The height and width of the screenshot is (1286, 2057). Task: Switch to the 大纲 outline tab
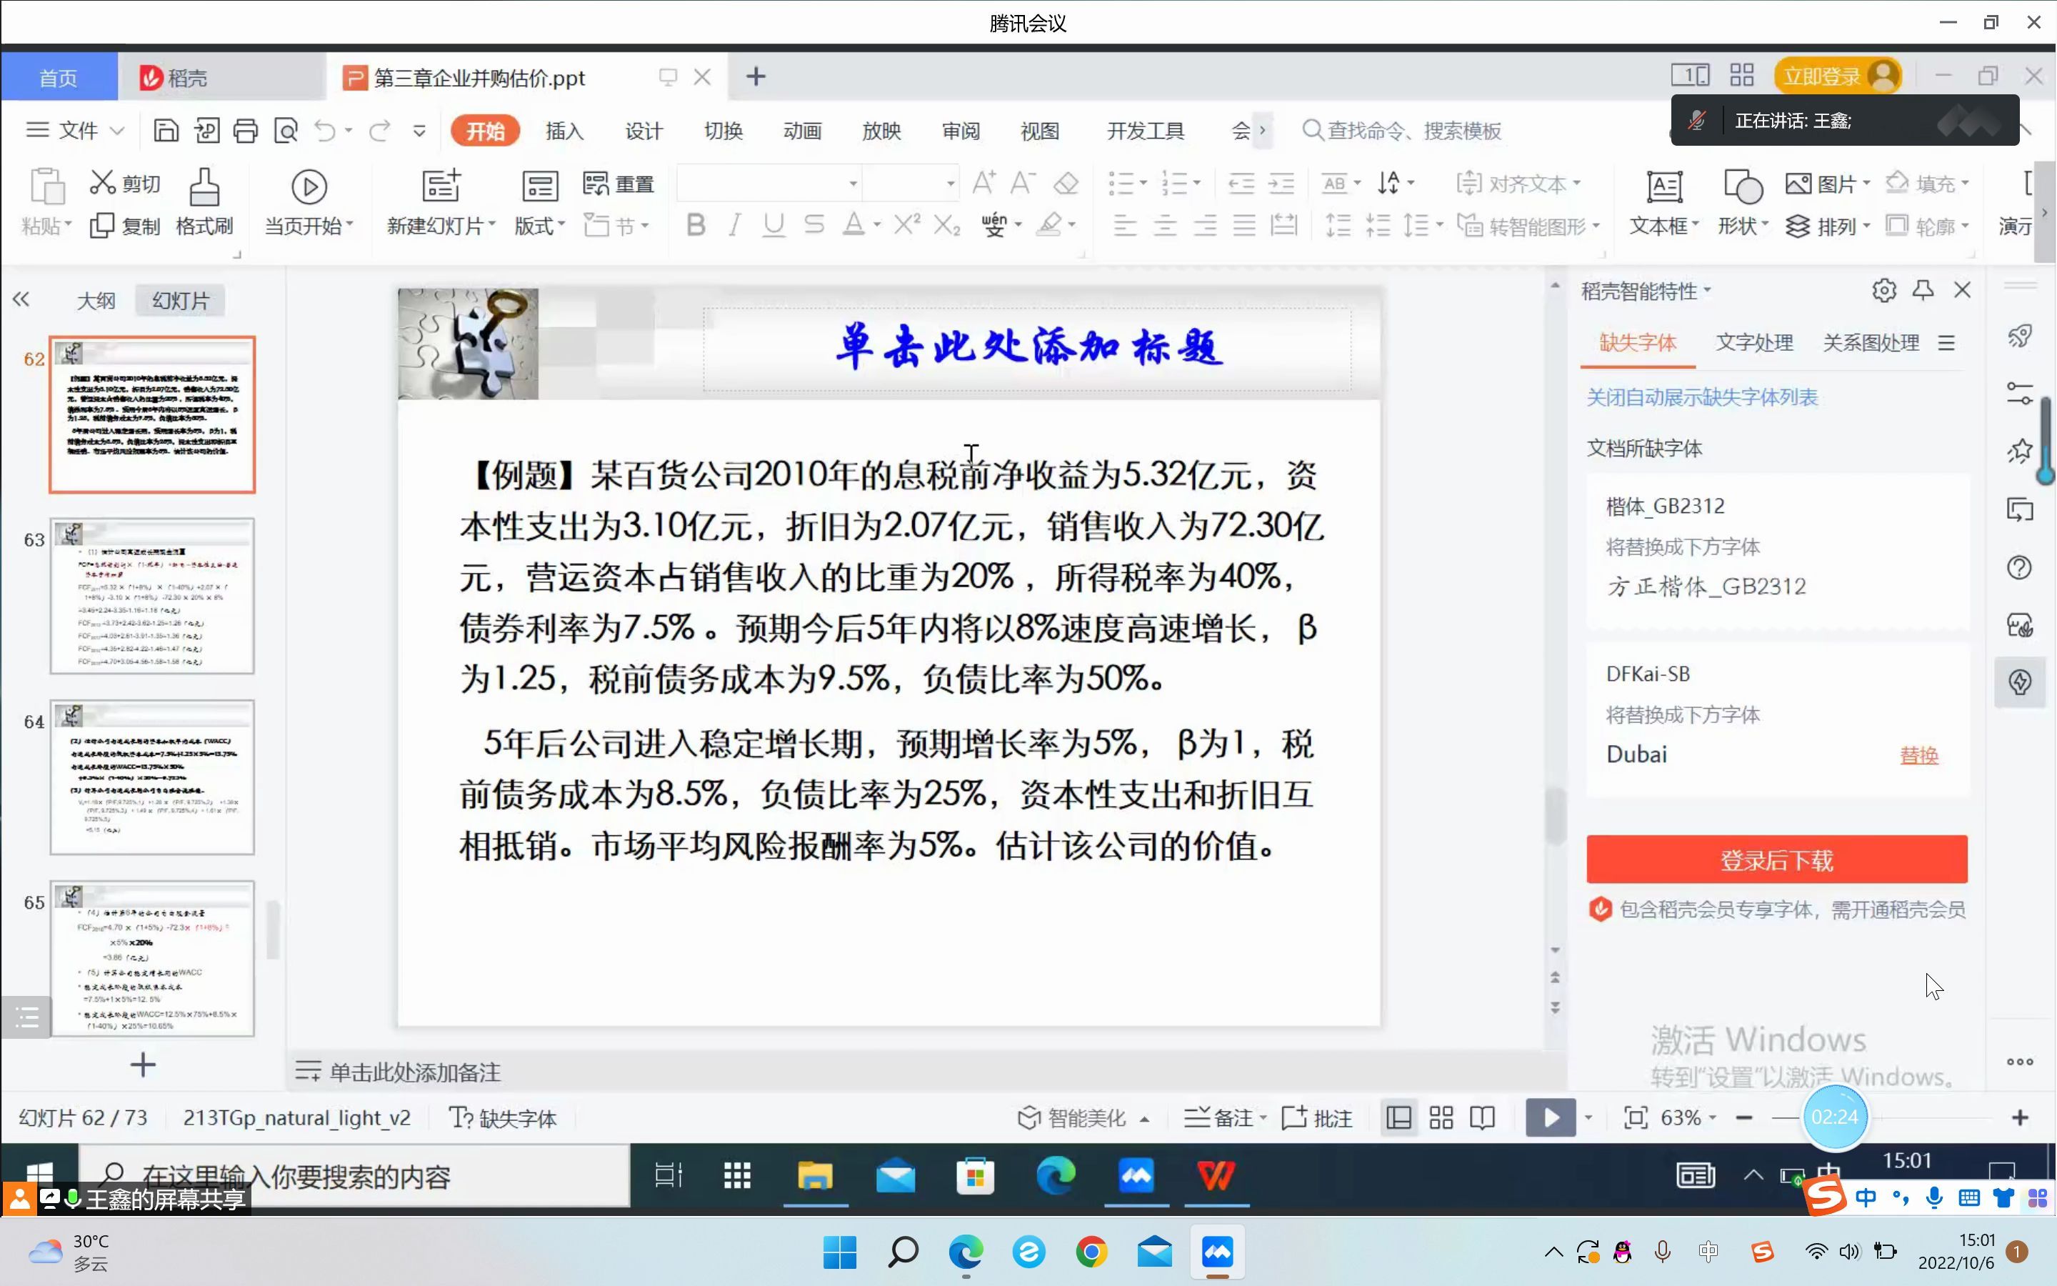(96, 300)
